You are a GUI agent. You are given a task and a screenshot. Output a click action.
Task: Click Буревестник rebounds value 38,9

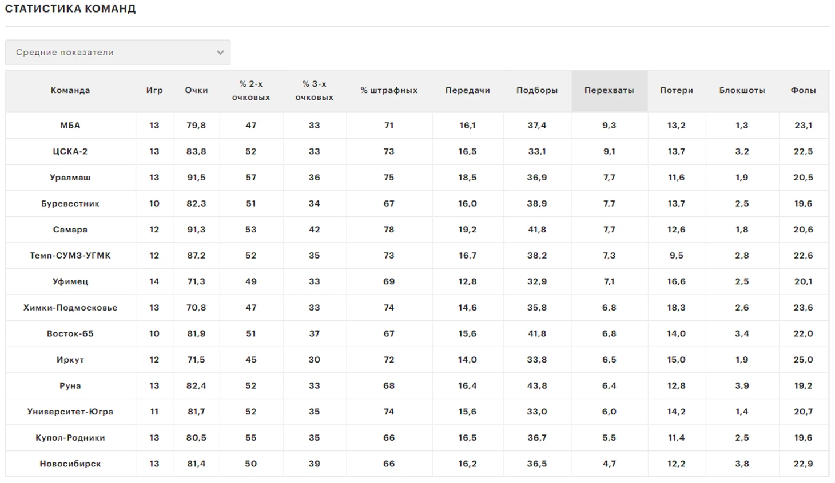point(537,203)
